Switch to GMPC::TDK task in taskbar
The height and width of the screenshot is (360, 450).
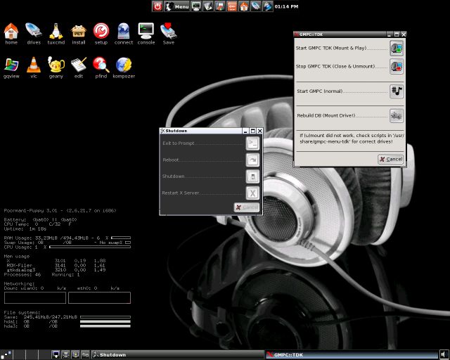click(x=352, y=355)
